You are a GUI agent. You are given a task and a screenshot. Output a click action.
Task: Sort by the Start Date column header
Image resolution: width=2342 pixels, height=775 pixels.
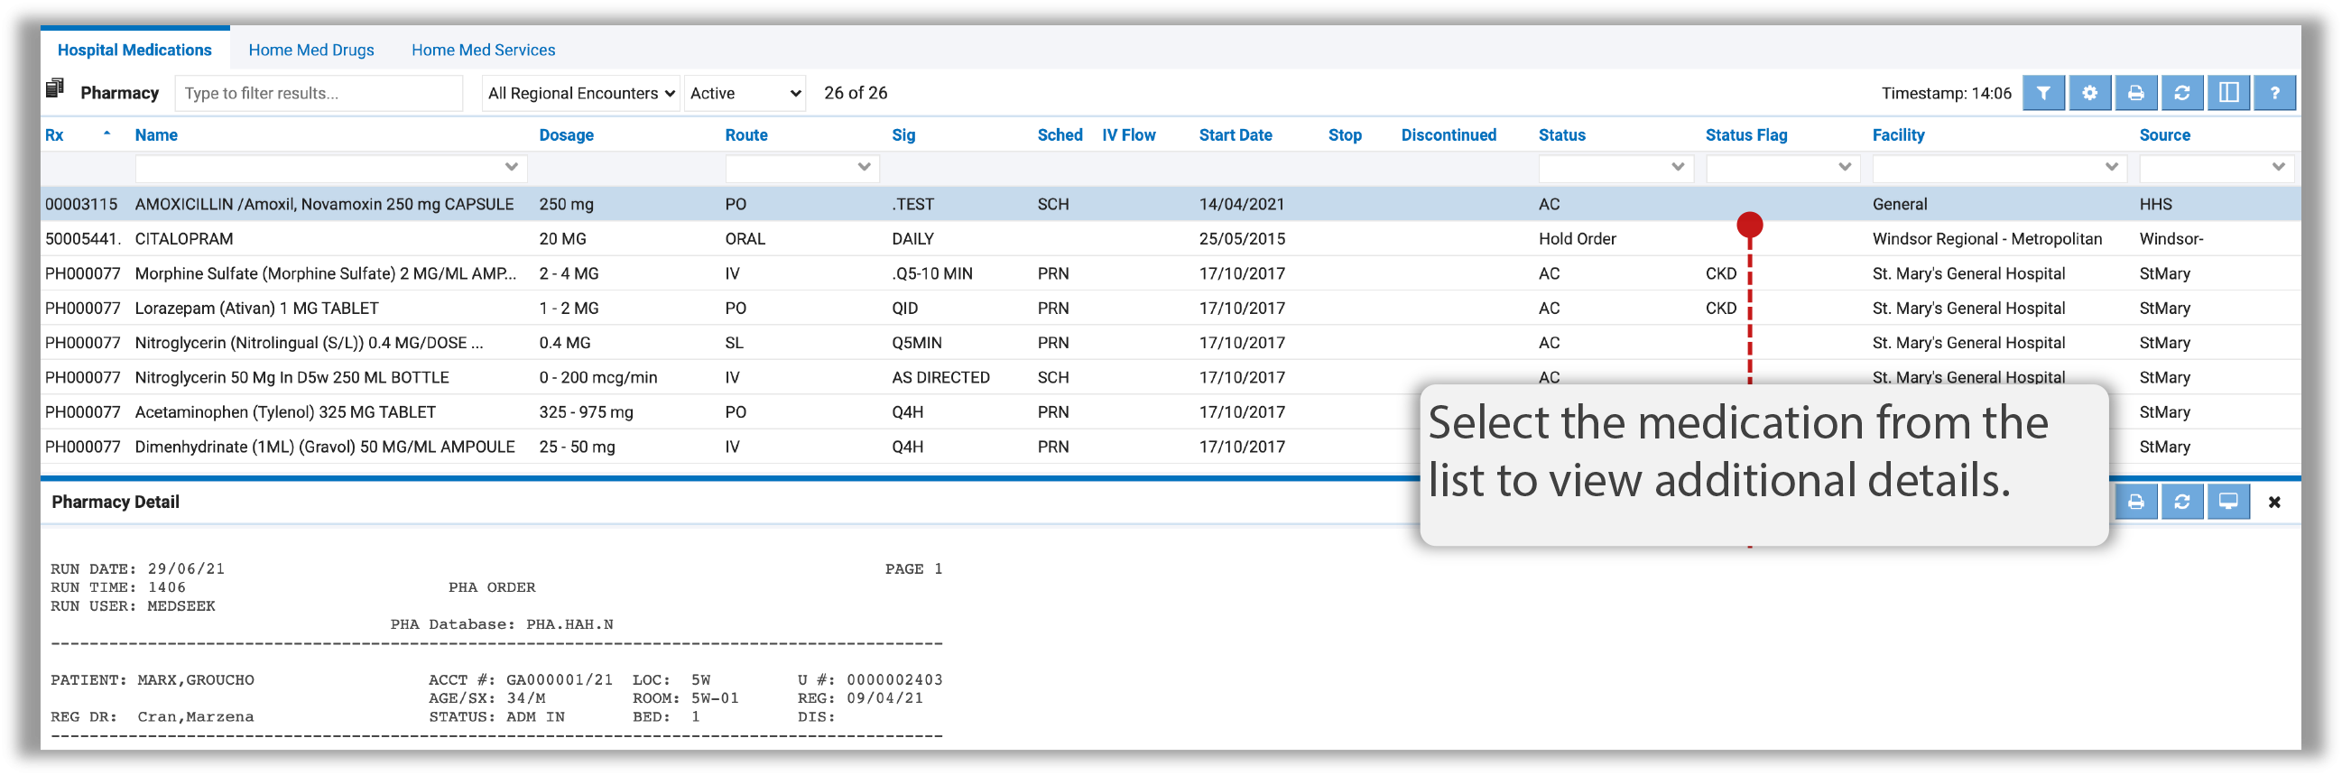(1235, 134)
